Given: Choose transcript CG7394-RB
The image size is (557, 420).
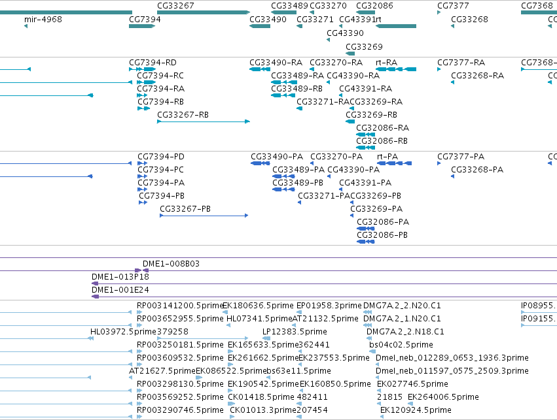Looking at the screenshot, I should click(x=160, y=102).
